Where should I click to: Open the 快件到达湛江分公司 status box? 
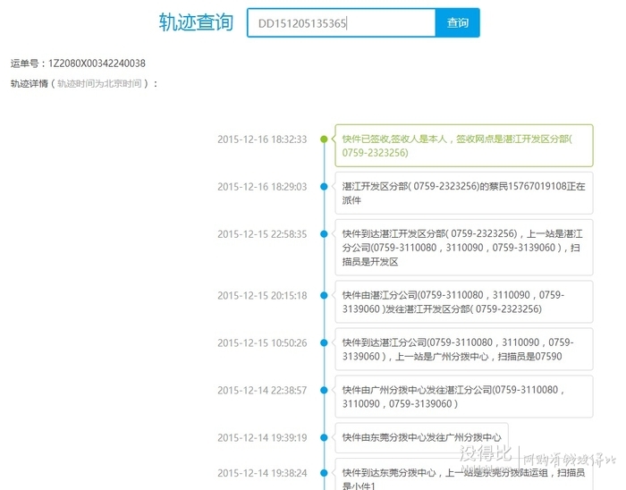click(x=464, y=349)
